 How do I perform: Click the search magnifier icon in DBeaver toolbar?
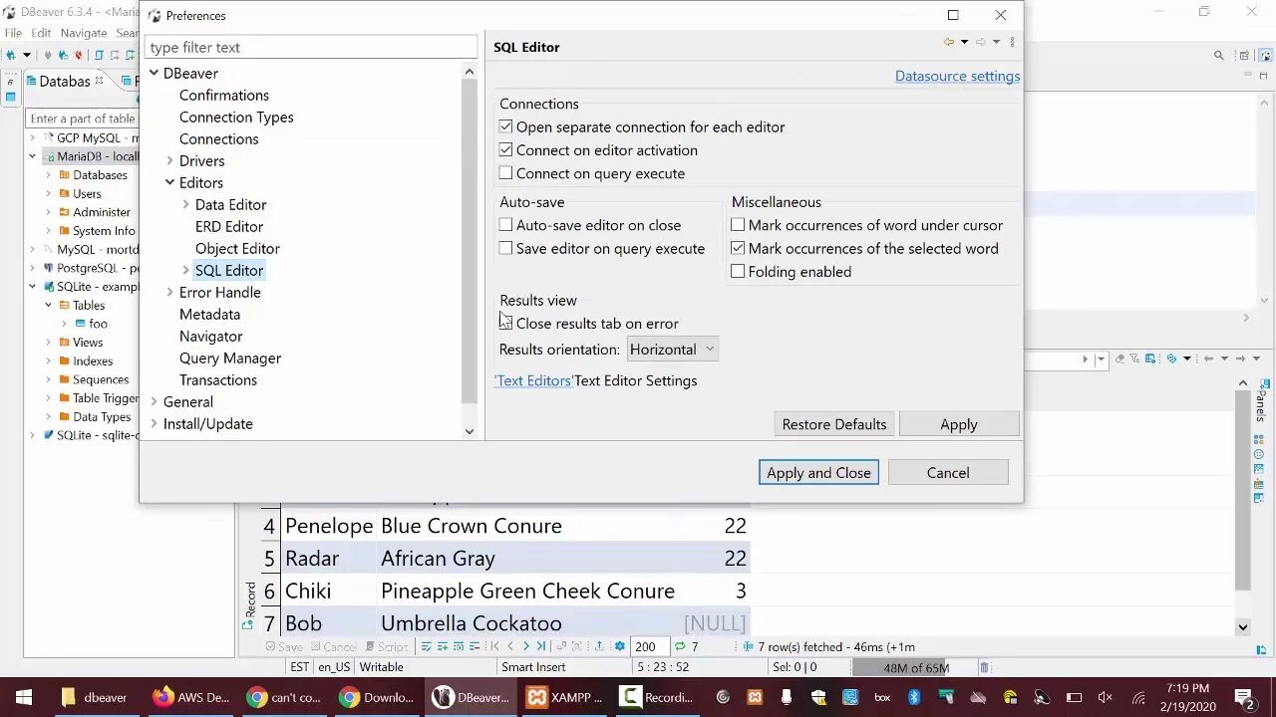pos(1218,56)
